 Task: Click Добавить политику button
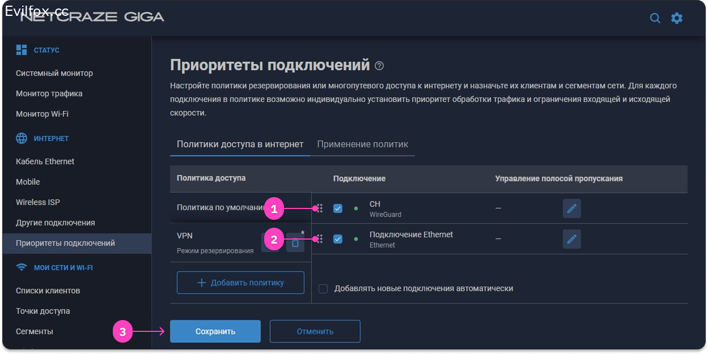(x=240, y=283)
